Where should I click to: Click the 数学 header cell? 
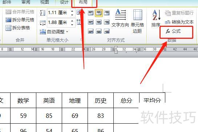tap(23, 100)
